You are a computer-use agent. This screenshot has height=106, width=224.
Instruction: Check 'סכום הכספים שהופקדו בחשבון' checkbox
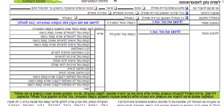point(96,8)
